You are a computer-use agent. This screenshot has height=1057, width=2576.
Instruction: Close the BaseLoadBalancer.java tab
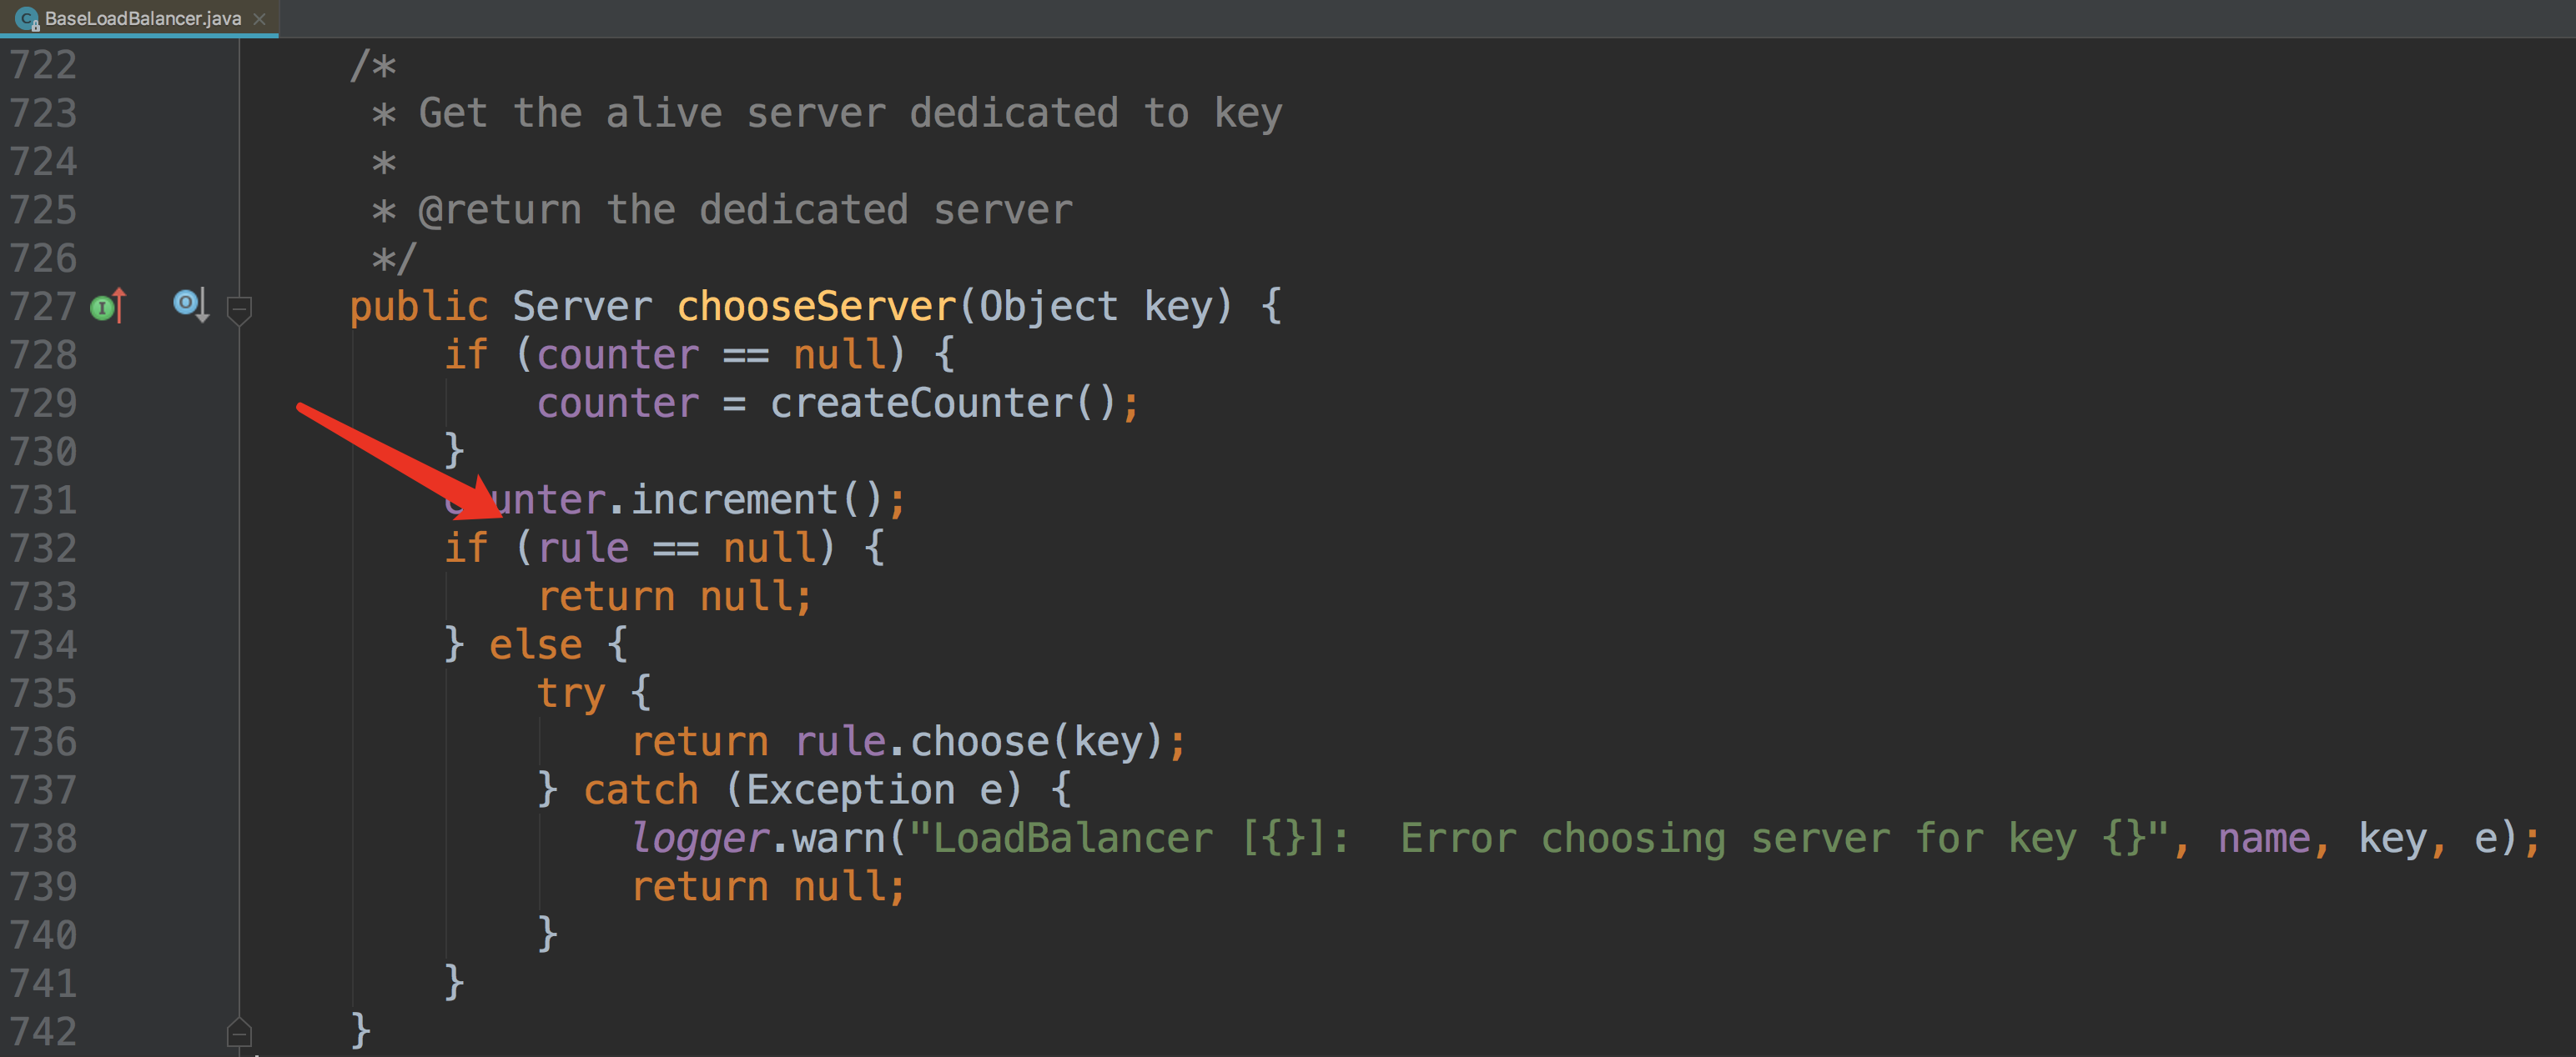[260, 18]
